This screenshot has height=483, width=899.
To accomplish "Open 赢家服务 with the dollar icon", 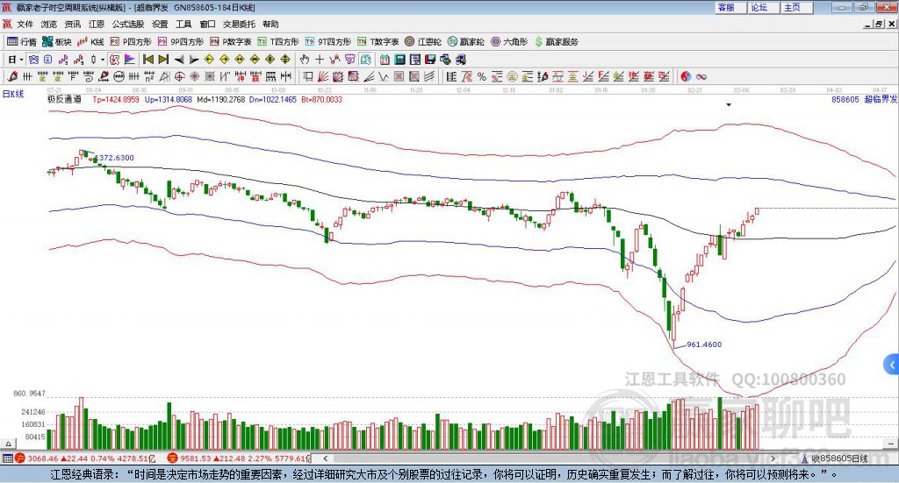I will click(x=557, y=42).
